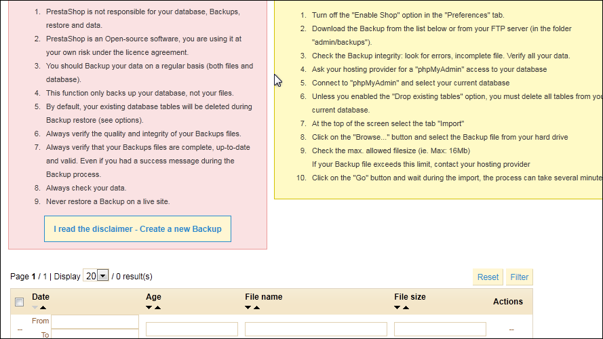The image size is (603, 339).
Task: Click 'At the top of the screen select the tab "Import"'
Action: pyautogui.click(x=388, y=123)
